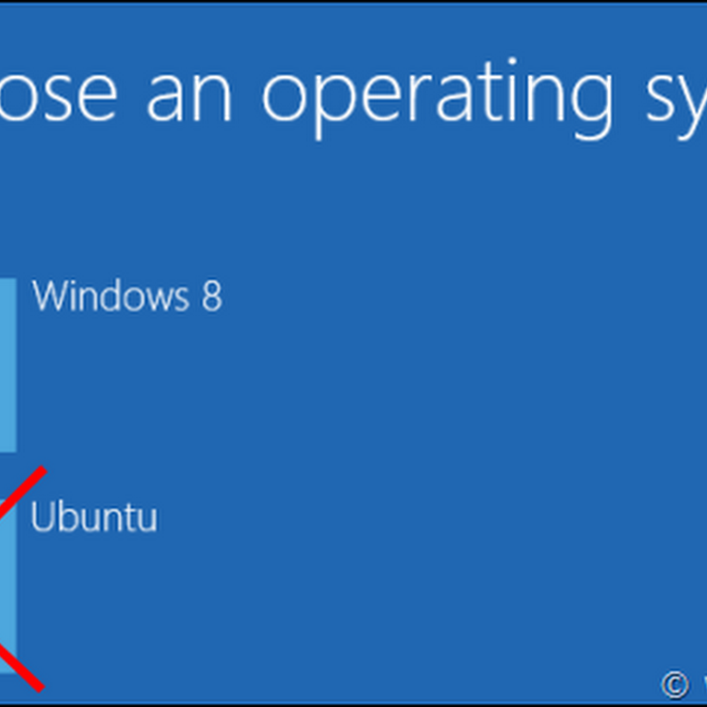
Task: Click the word "an" in the heading
Action: [x=189, y=99]
